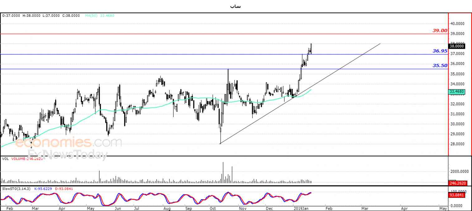The height and width of the screenshot is (211, 472).
Task: Click the green 33.4680 price axis tag
Action: click(457, 92)
